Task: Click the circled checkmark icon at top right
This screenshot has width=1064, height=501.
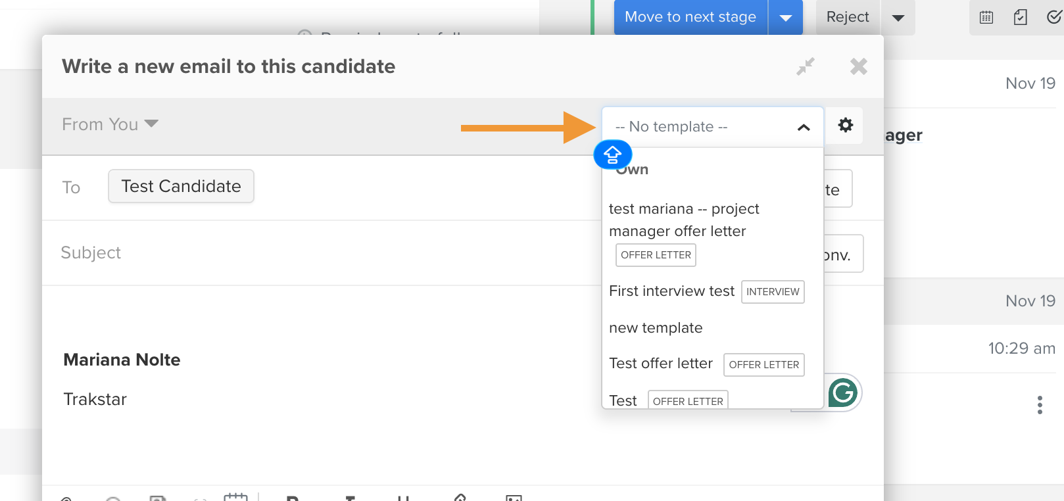Action: tap(1054, 17)
